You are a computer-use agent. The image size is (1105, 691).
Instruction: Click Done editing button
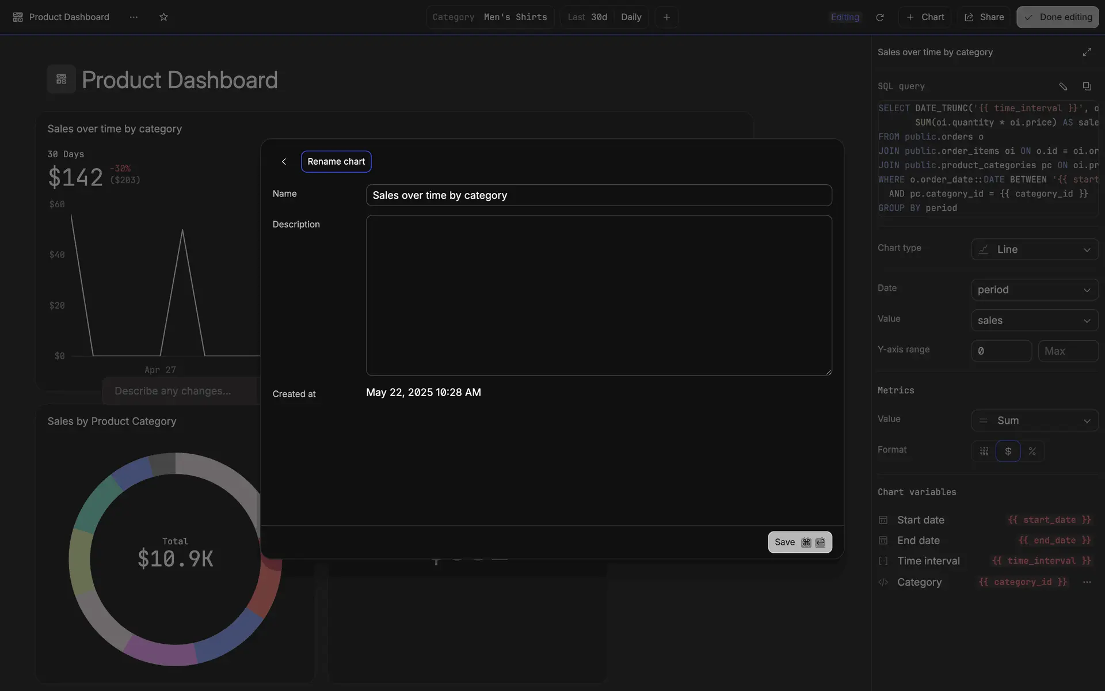point(1057,17)
